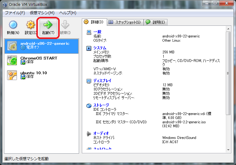
Task: Click power-off status icon of android VM
Action: (23, 48)
